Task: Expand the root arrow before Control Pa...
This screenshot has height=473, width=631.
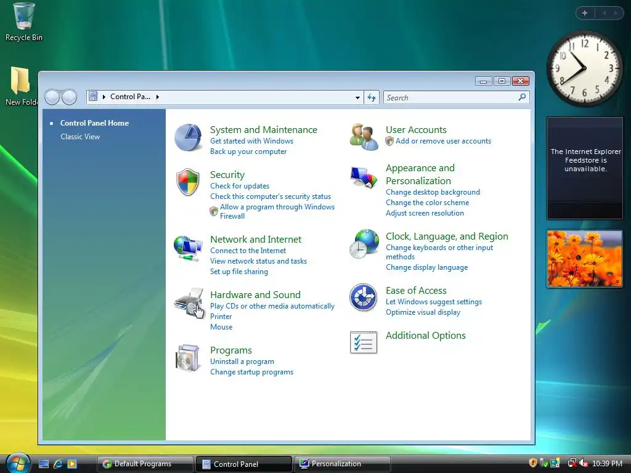Action: tap(104, 97)
